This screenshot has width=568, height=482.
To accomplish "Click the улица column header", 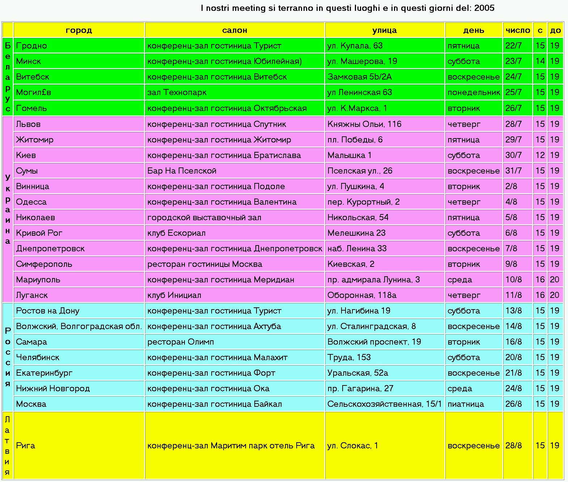I will tap(385, 30).
